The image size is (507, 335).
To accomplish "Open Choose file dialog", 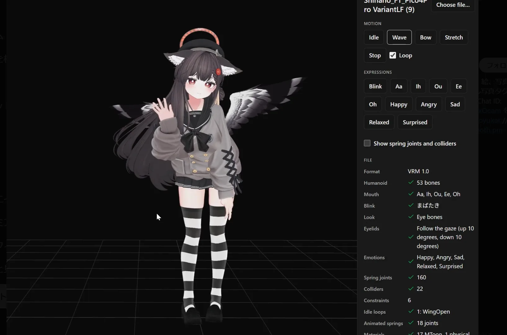I will [x=453, y=5].
